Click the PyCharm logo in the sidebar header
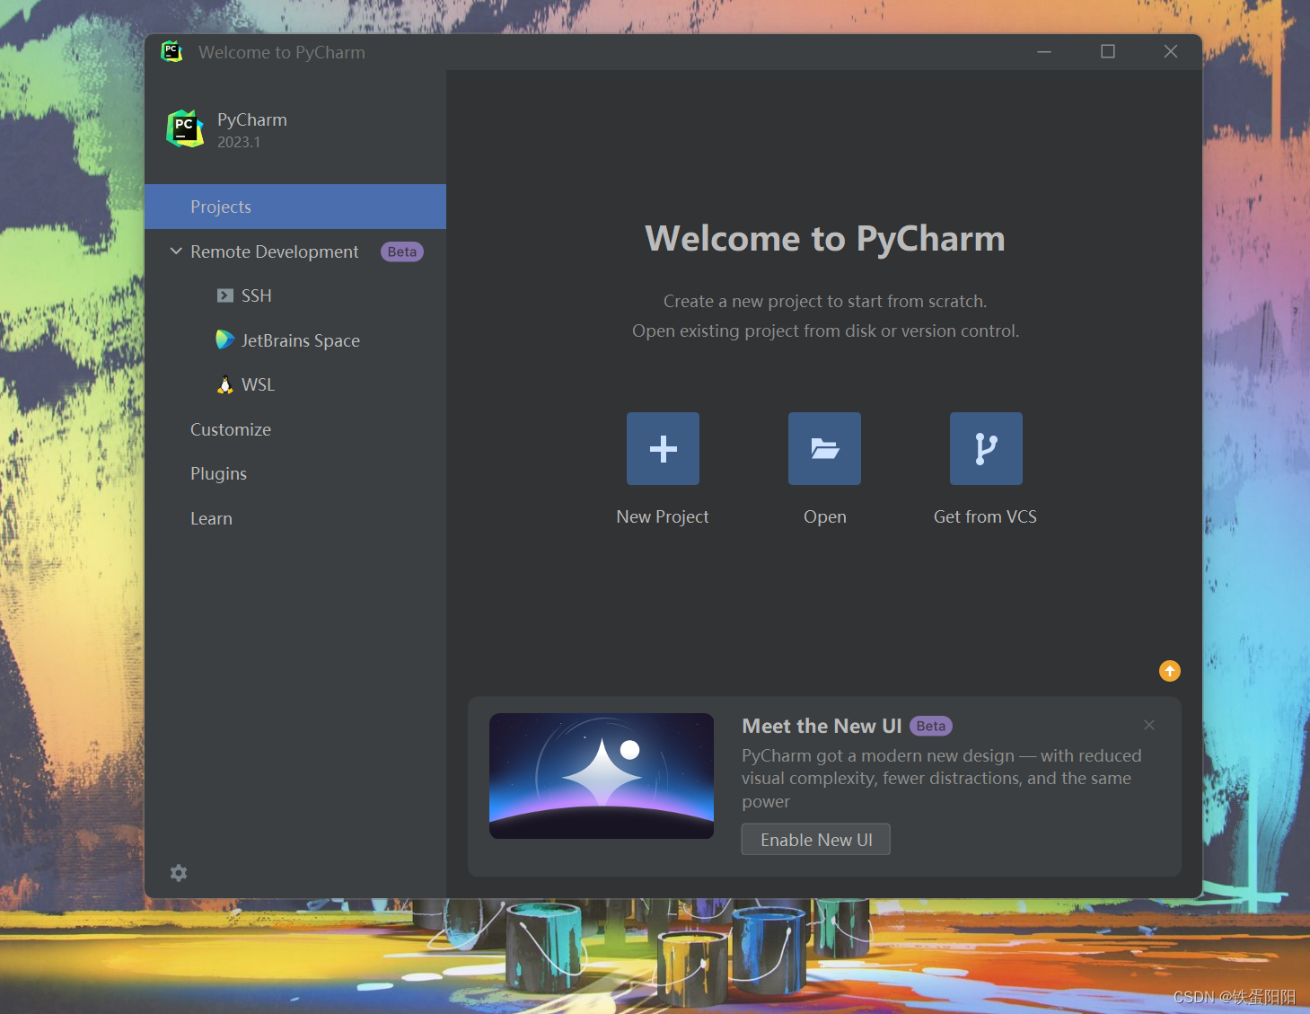The height and width of the screenshot is (1014, 1310). (185, 128)
